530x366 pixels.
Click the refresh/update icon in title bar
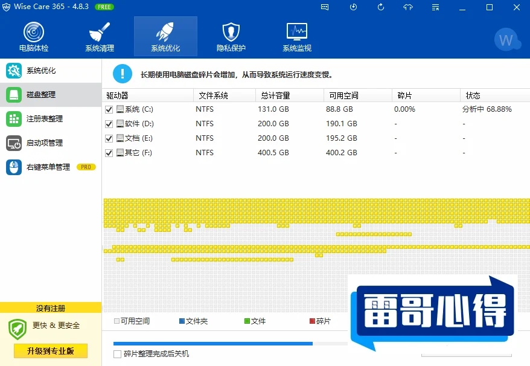click(x=381, y=7)
